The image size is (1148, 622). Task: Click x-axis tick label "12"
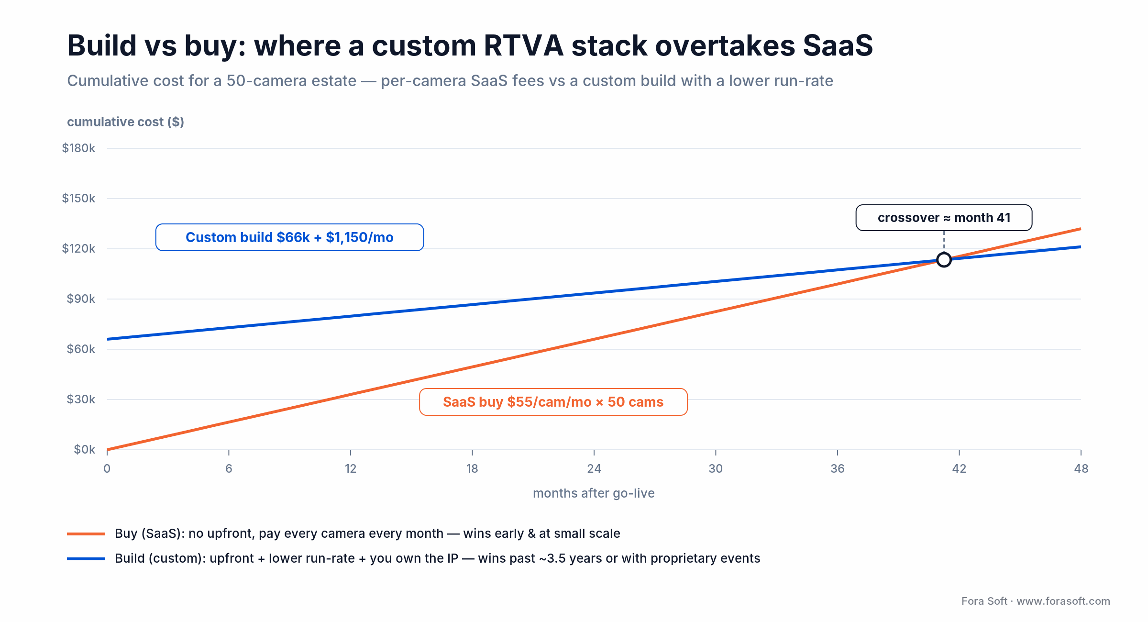click(x=351, y=469)
